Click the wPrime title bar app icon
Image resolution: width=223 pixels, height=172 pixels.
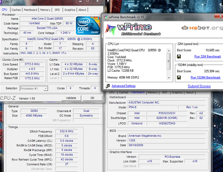105,17
